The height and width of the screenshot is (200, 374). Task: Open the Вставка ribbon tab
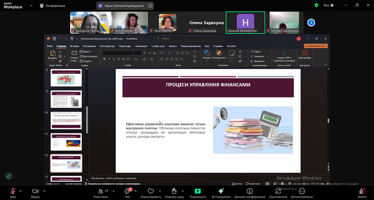74,46
